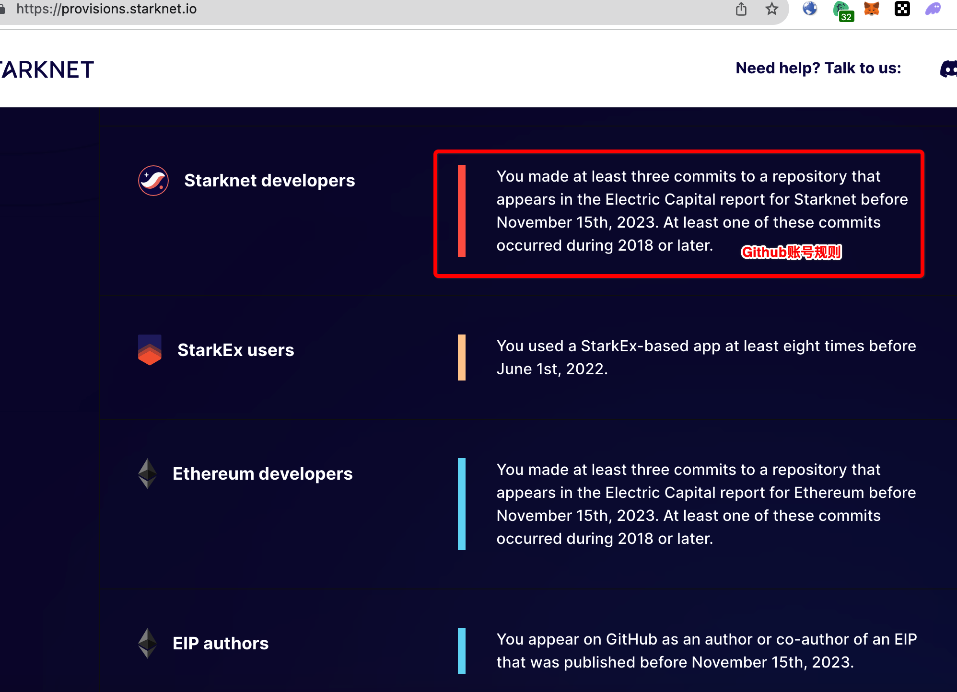
Task: Select the Ethereum developers heading
Action: click(x=262, y=474)
